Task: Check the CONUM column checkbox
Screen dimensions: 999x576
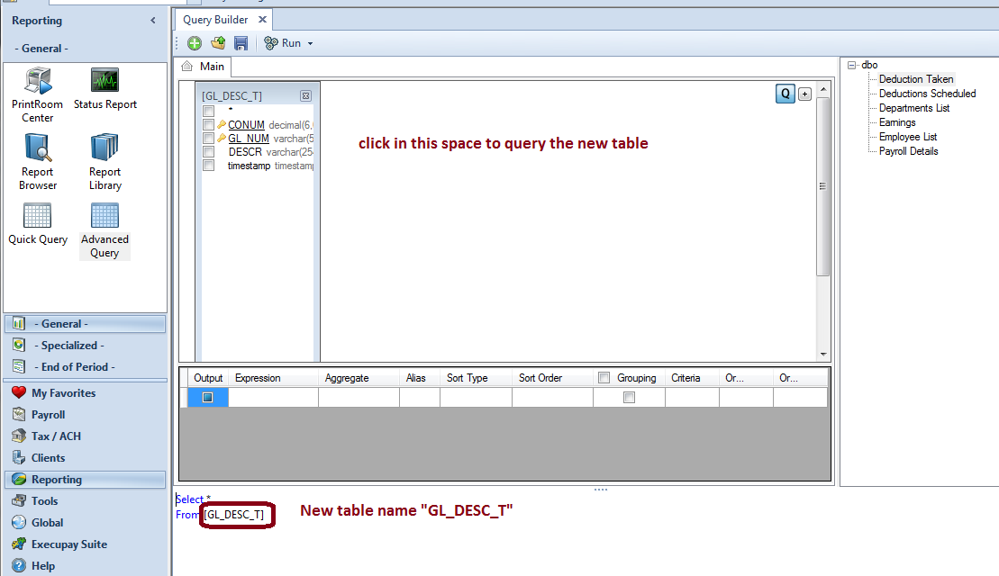Action: click(209, 125)
